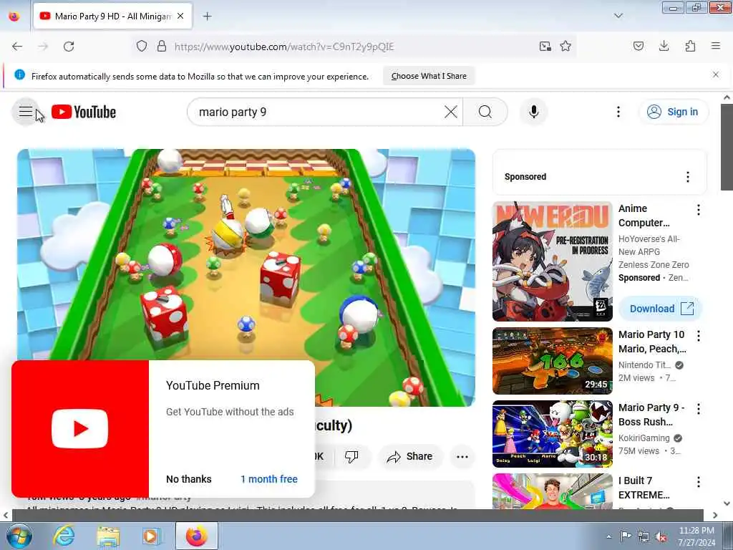Reload the current page
Viewport: 733px width, 550px height.
tap(69, 47)
